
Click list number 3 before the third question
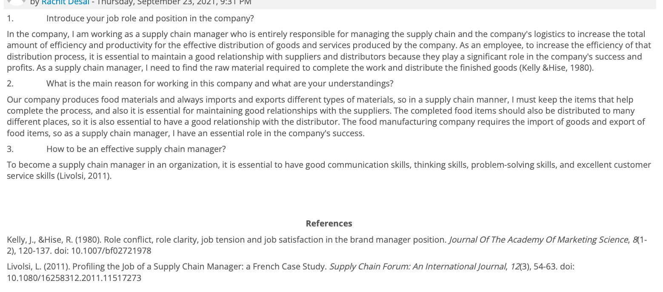[x=10, y=149]
